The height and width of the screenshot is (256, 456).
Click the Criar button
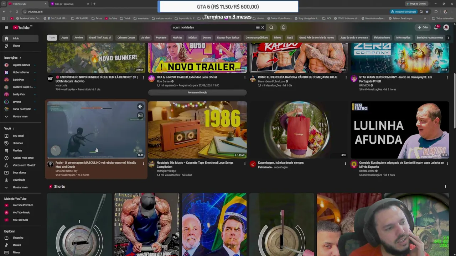click(423, 27)
